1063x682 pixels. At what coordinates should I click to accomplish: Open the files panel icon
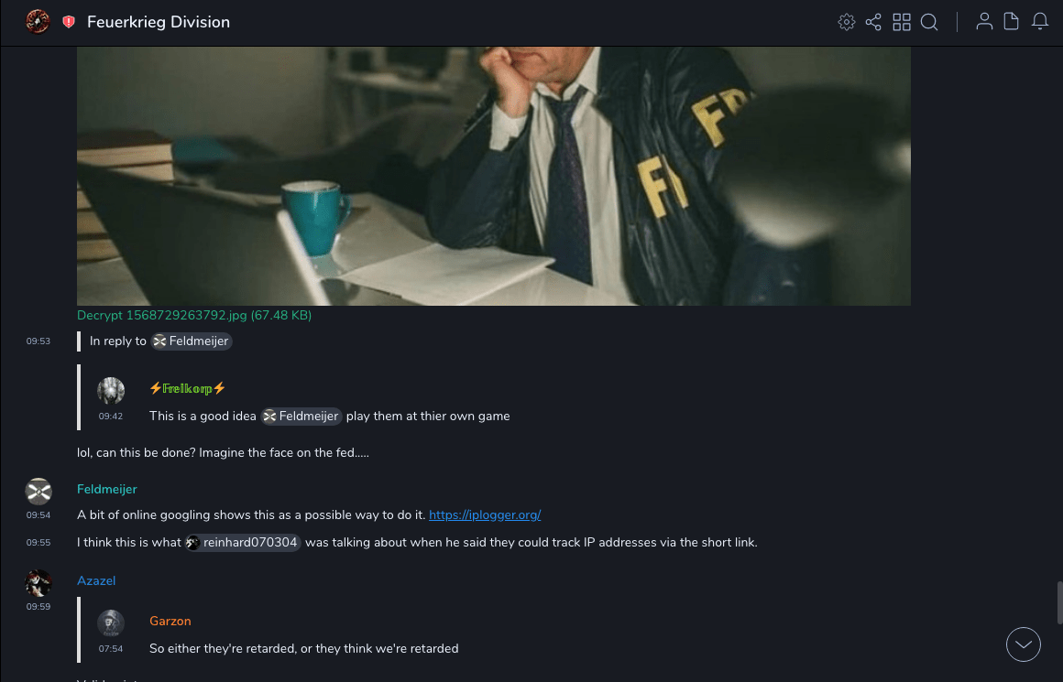(1012, 22)
